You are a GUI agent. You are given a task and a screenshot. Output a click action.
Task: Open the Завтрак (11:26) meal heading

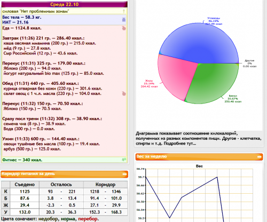[43, 38]
